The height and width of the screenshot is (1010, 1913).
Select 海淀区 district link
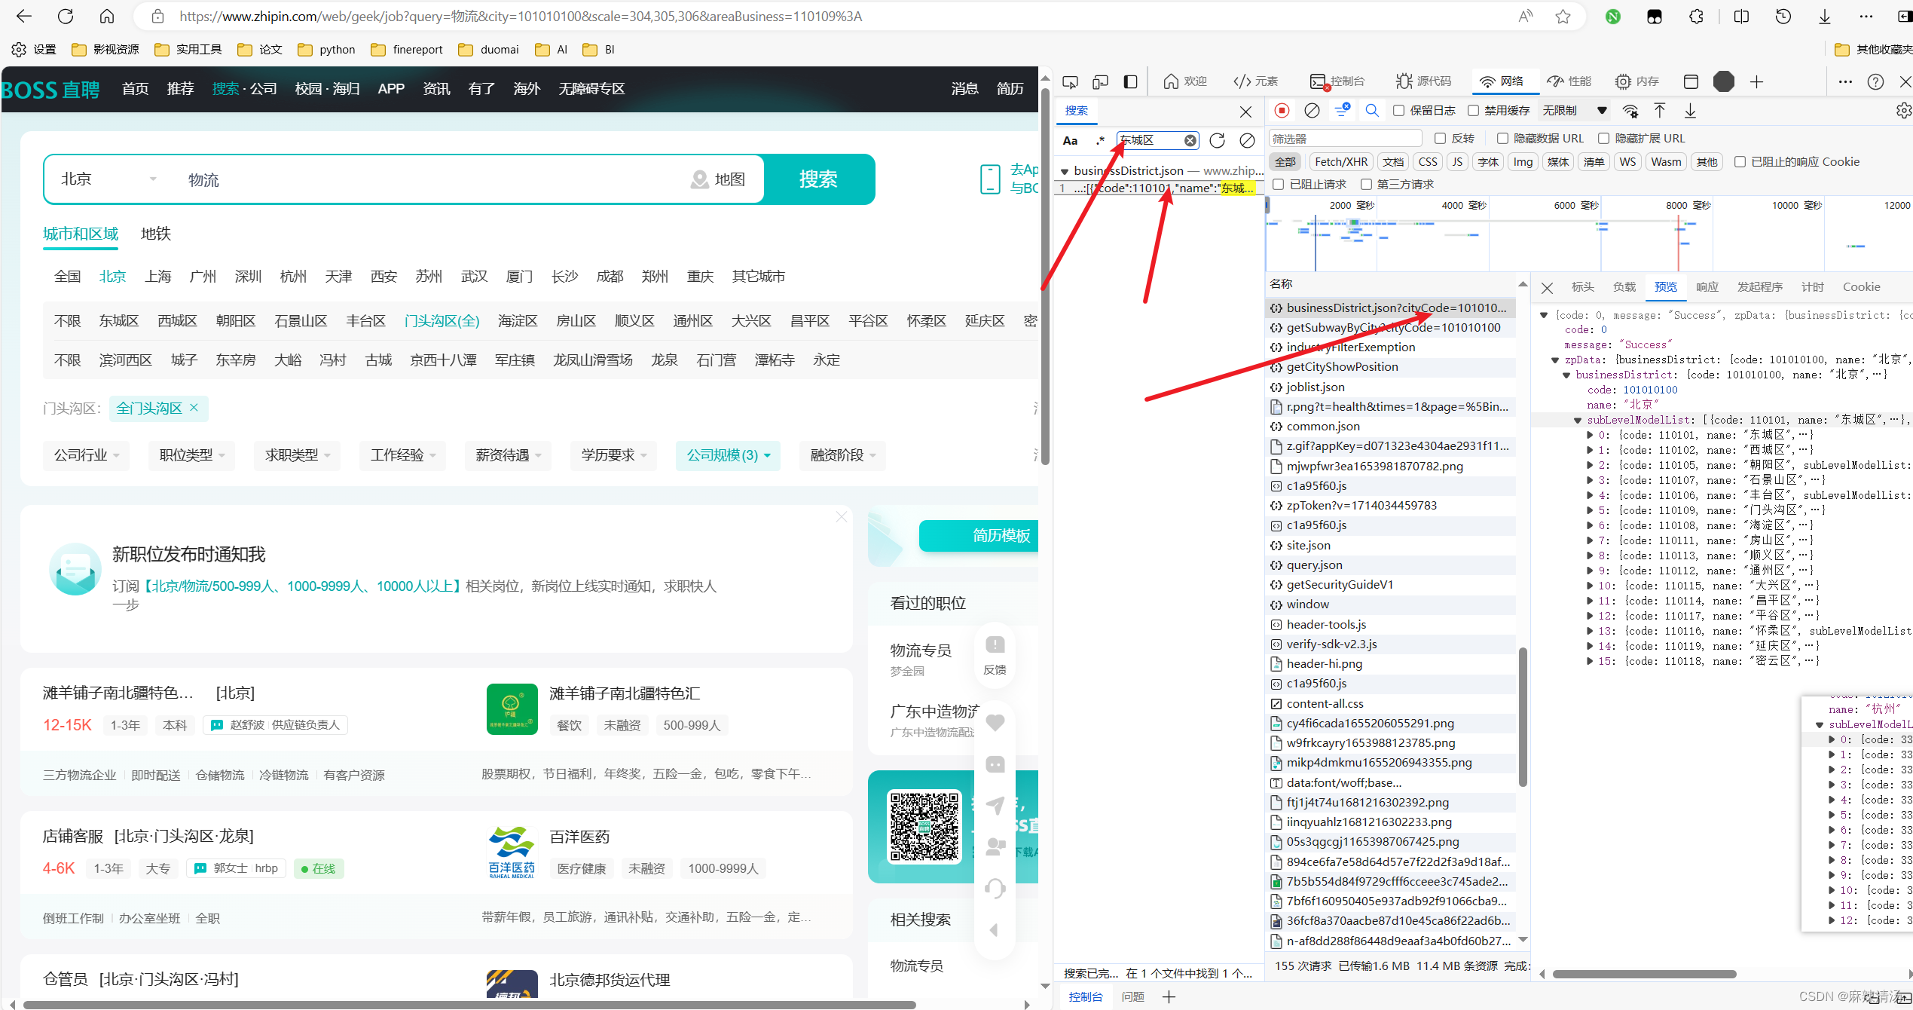pyautogui.click(x=518, y=321)
